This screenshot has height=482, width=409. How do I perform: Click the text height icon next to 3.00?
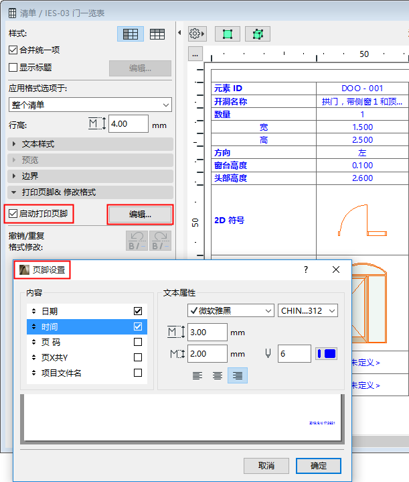176,333
